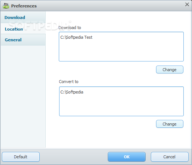Image resolution: width=192 pixels, height=165 pixels.
Task: Change the Convert to folder
Action: coord(170,124)
